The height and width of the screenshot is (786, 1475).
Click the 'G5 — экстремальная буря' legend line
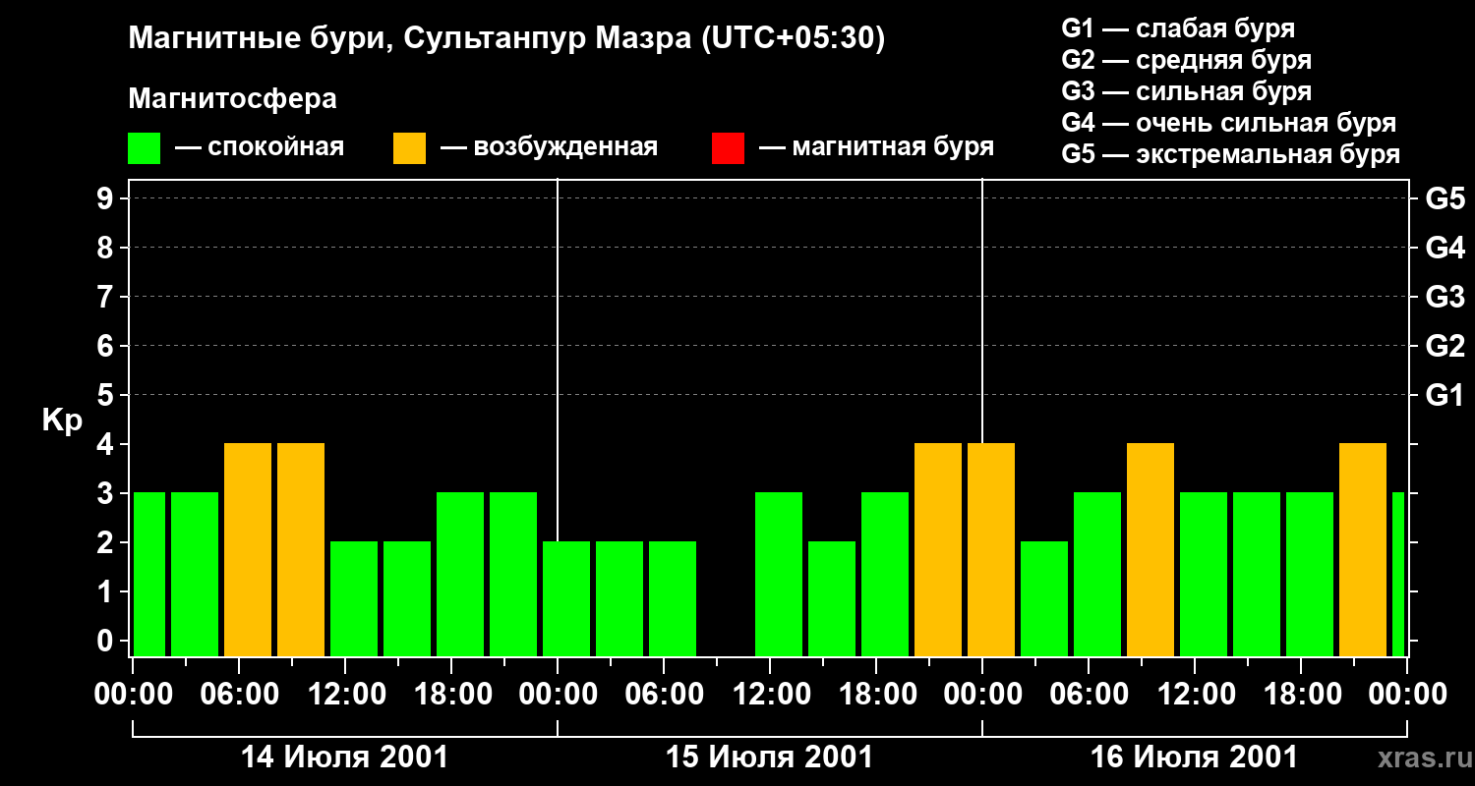[1230, 154]
